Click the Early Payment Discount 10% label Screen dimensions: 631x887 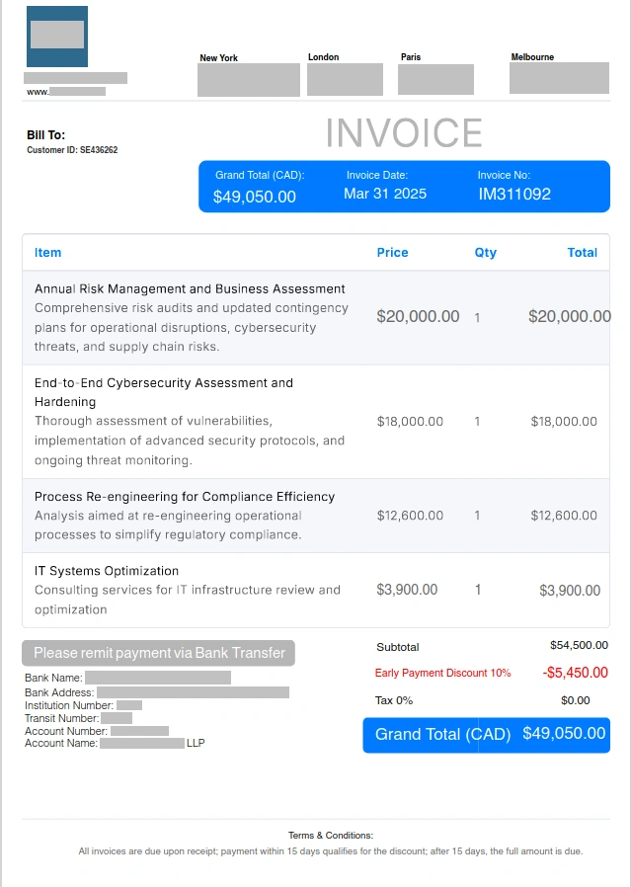(x=442, y=673)
